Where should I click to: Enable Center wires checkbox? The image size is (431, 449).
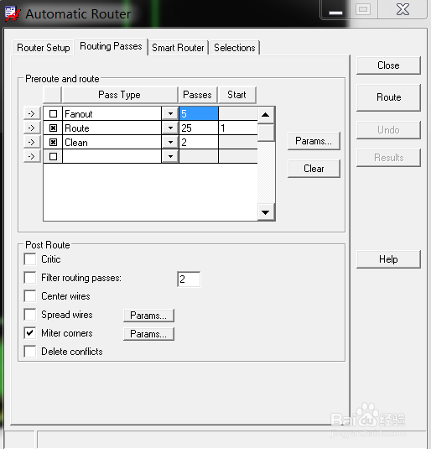click(x=30, y=296)
